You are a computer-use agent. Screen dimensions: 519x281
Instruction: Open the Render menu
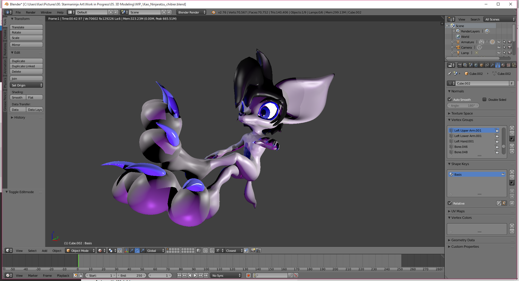(x=31, y=12)
